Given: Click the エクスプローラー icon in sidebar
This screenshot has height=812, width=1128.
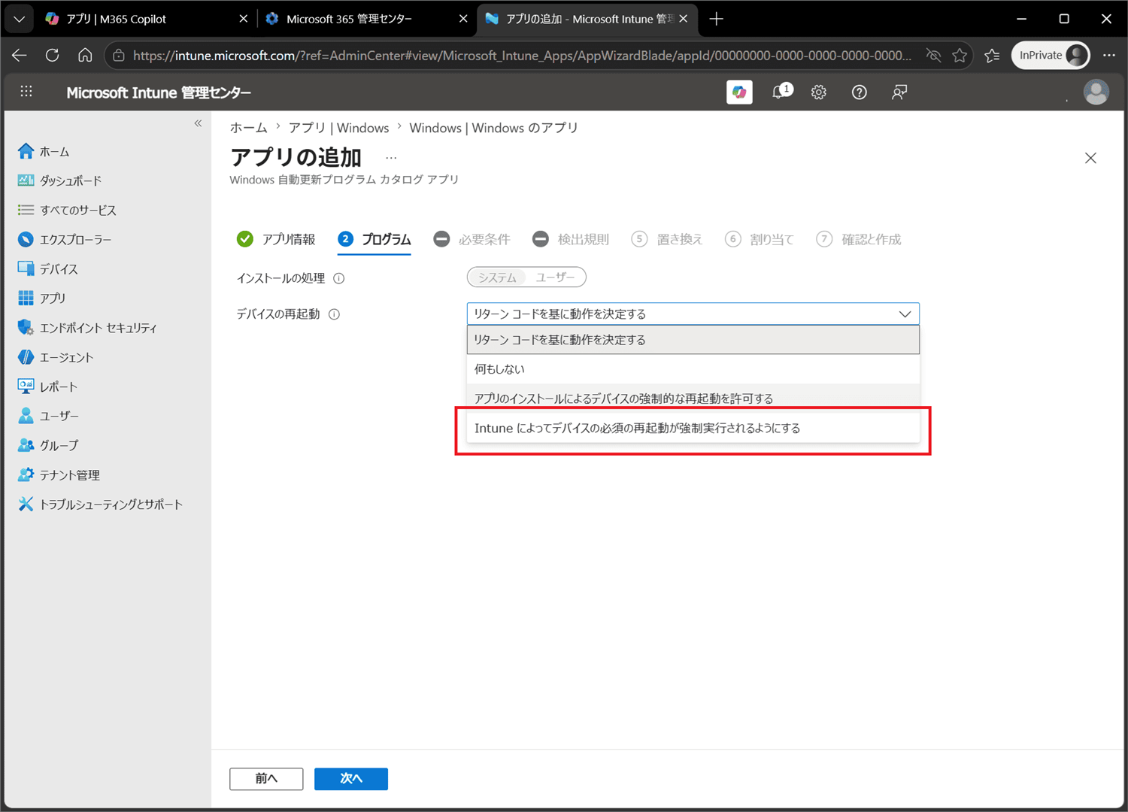Looking at the screenshot, I should click(26, 239).
